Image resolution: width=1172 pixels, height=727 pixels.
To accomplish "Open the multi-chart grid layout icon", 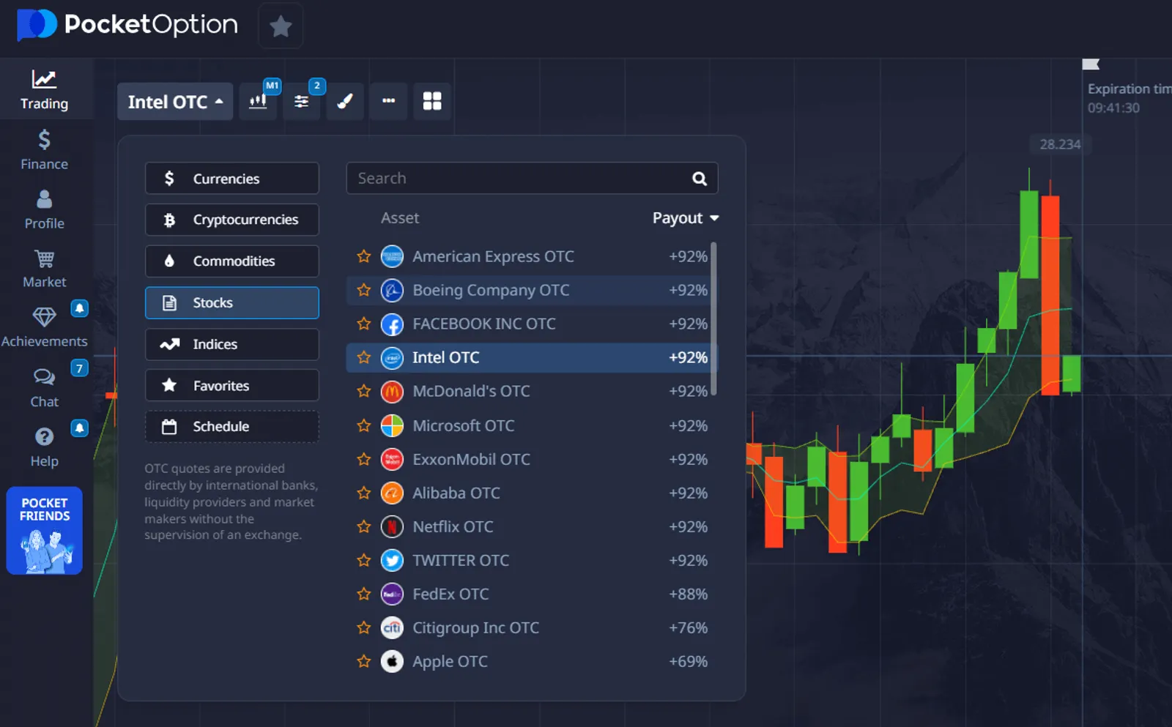I will click(x=432, y=101).
